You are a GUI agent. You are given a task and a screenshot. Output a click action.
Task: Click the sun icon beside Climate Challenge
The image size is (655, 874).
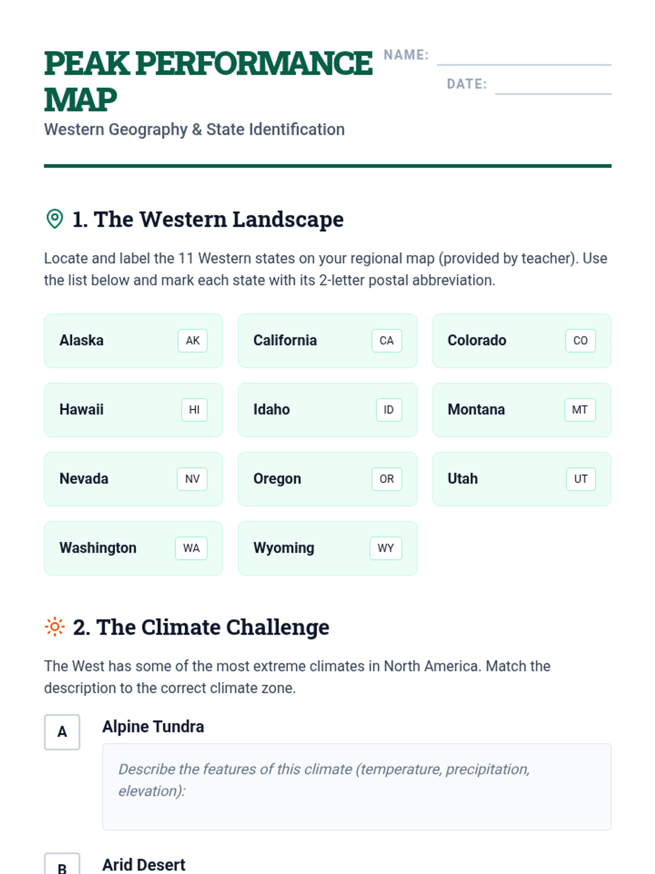tap(55, 627)
